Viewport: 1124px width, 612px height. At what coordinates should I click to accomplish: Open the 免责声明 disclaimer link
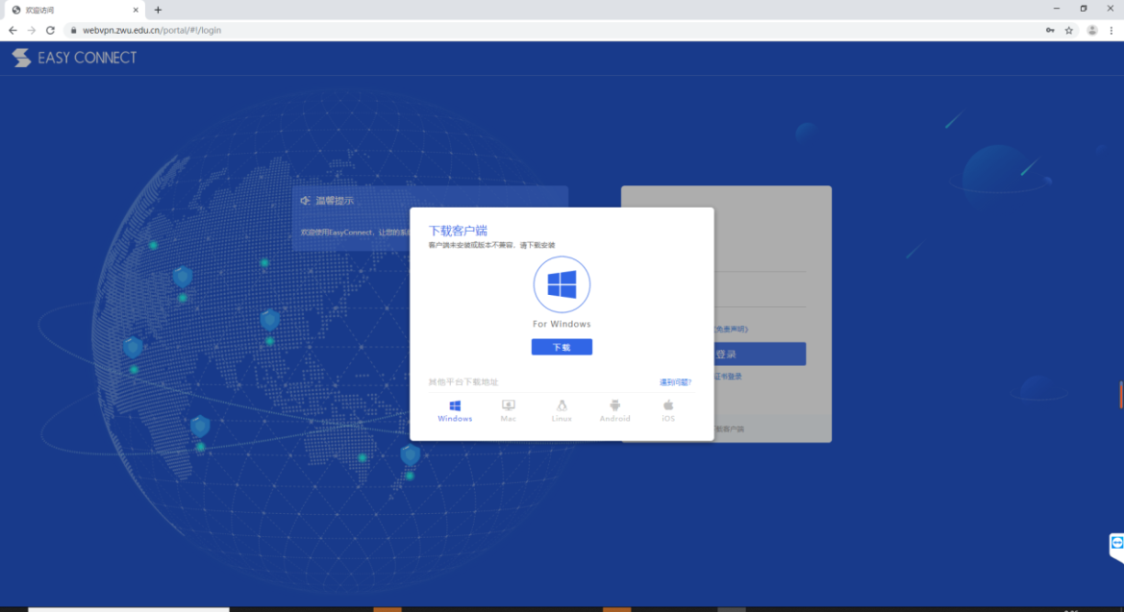(731, 329)
